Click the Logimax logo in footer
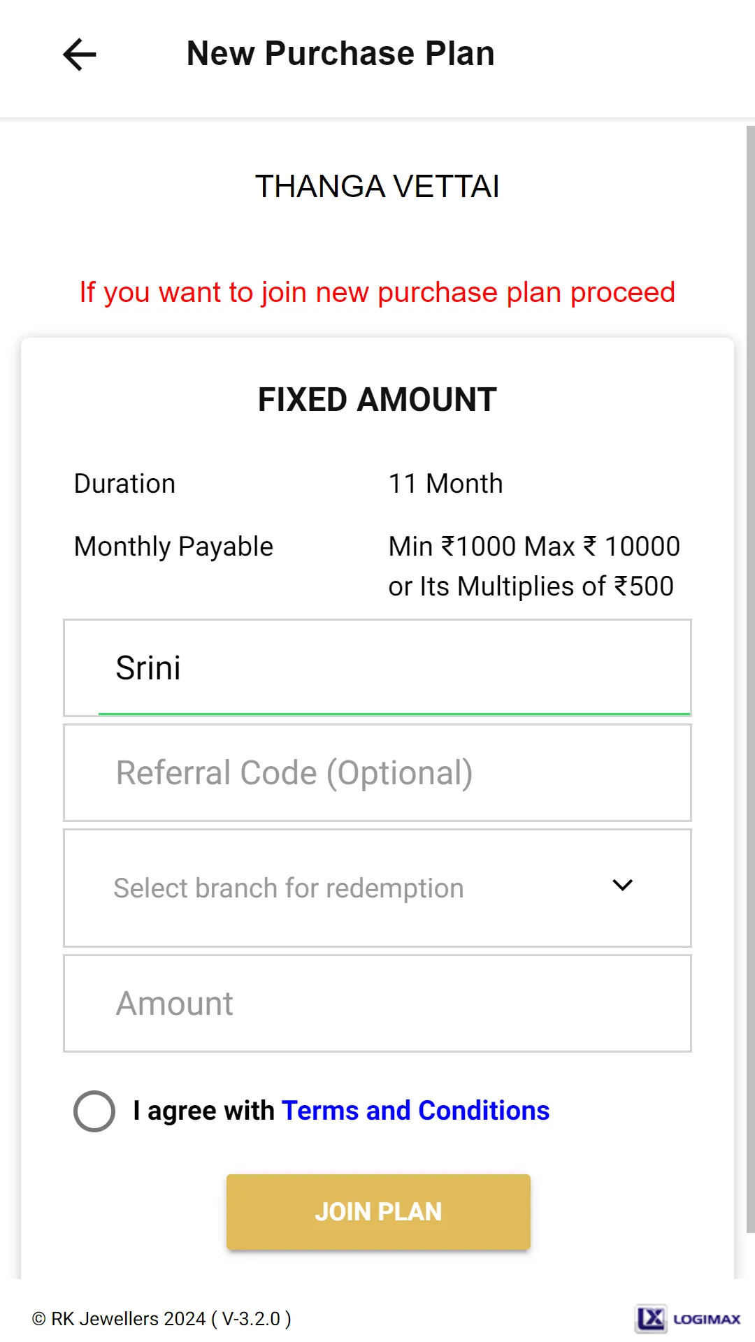Viewport: 755px width, 1342px height. [x=688, y=1318]
